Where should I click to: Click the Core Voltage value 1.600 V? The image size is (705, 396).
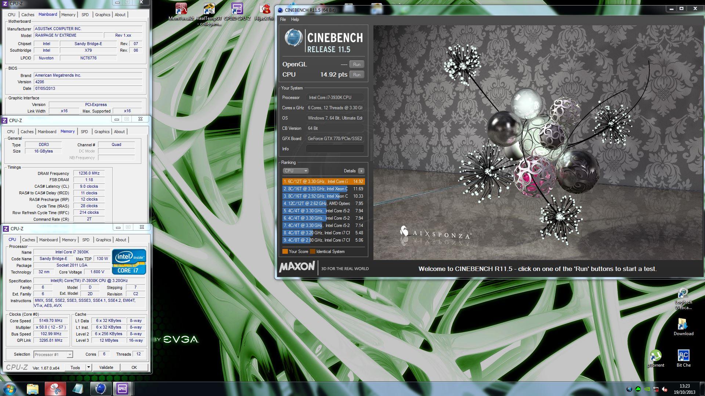point(97,272)
